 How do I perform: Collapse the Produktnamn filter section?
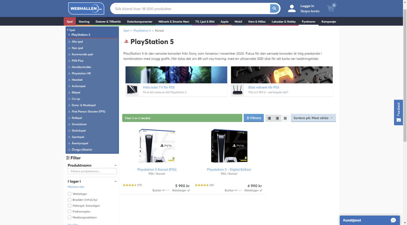tap(115, 165)
